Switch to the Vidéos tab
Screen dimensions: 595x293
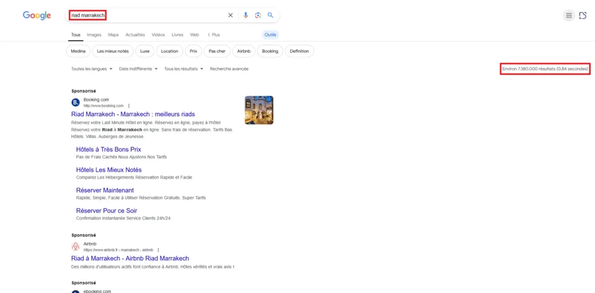click(158, 35)
